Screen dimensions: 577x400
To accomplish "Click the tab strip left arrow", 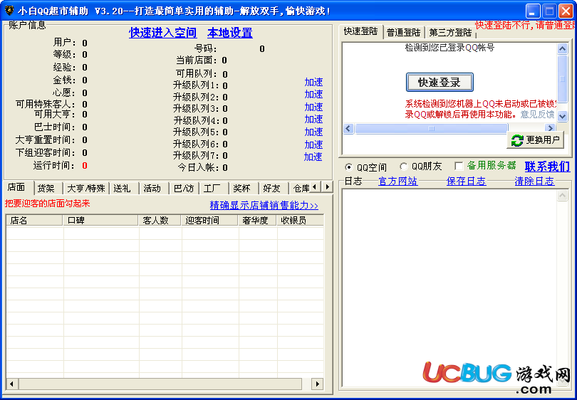I will [315, 186].
